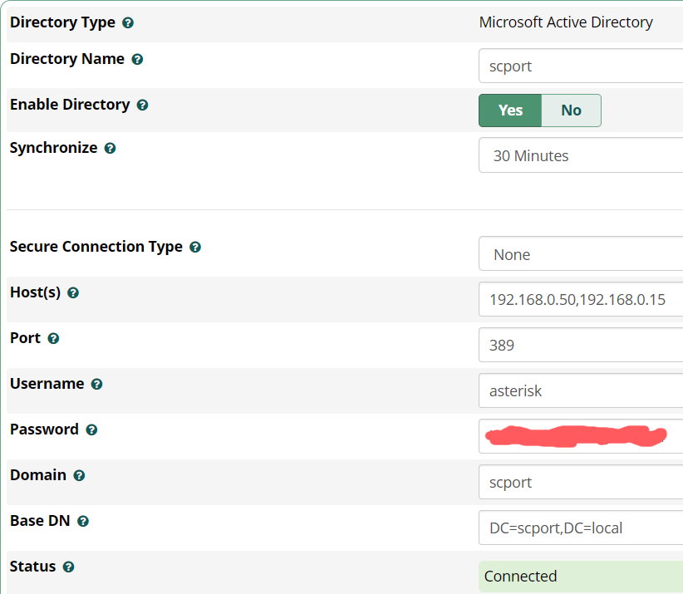Select the Username field with asterisk
Image resolution: width=683 pixels, height=594 pixels.
click(x=581, y=390)
